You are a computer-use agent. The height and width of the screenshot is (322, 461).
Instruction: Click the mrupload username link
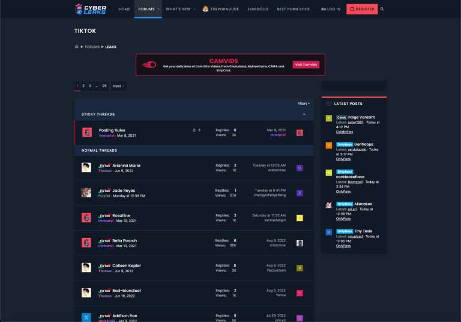point(355,236)
